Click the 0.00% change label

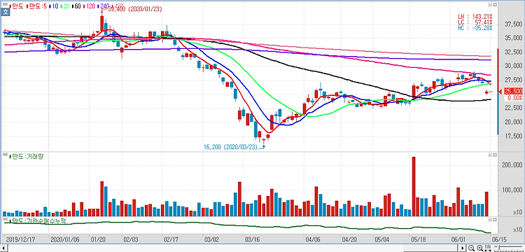(x=515, y=98)
